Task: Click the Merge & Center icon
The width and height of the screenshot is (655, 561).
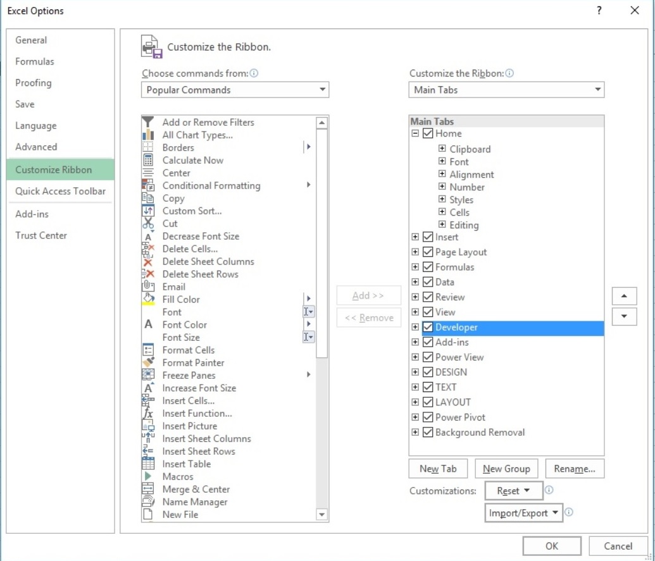Action: (x=148, y=489)
